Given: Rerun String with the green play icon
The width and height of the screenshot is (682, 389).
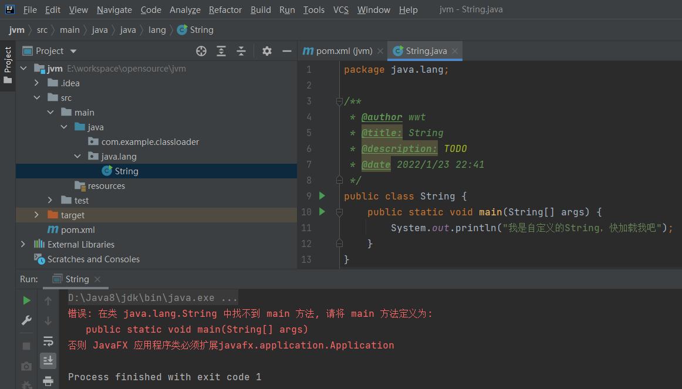Looking at the screenshot, I should (x=26, y=300).
